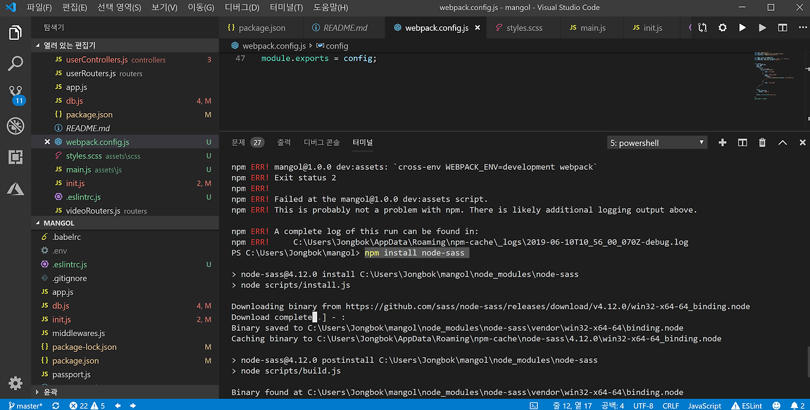Close the terminal panel

(x=802, y=143)
